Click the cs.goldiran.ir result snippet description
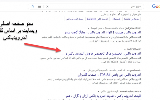Screen dimensions: 160x100 [x=94, y=81]
